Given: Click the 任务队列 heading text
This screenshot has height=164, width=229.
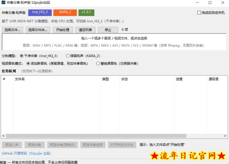Looking at the screenshot, I should point(9,71).
